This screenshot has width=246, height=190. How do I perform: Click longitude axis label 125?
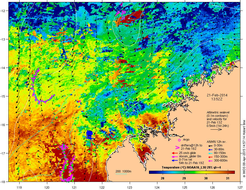185,187
